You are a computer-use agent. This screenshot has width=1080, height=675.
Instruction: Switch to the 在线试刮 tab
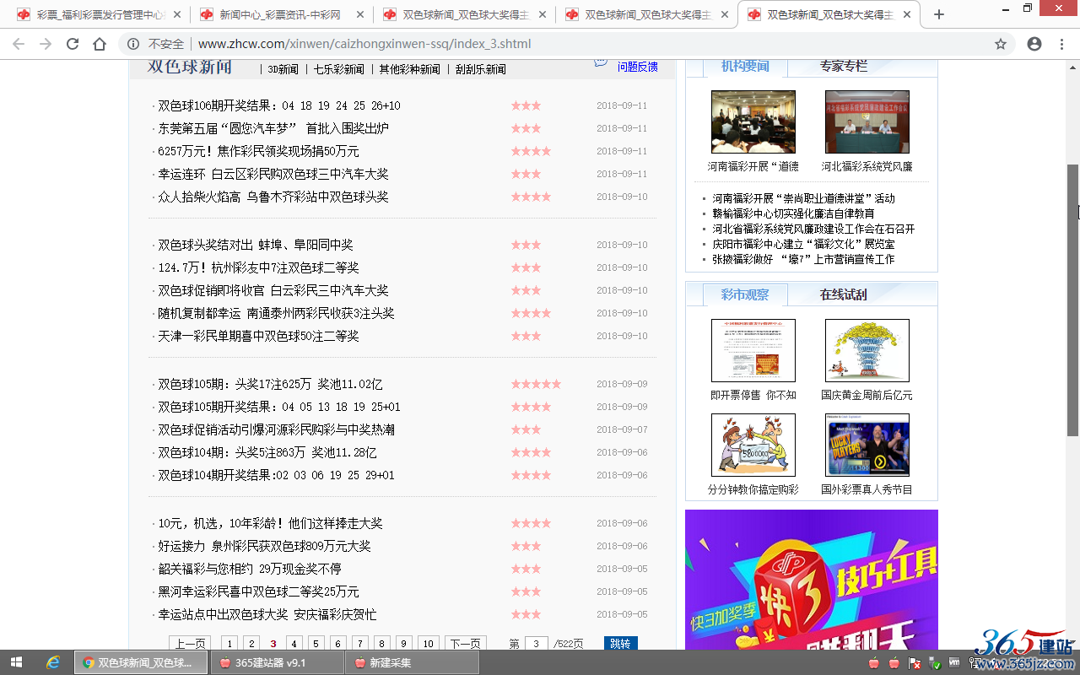point(843,294)
